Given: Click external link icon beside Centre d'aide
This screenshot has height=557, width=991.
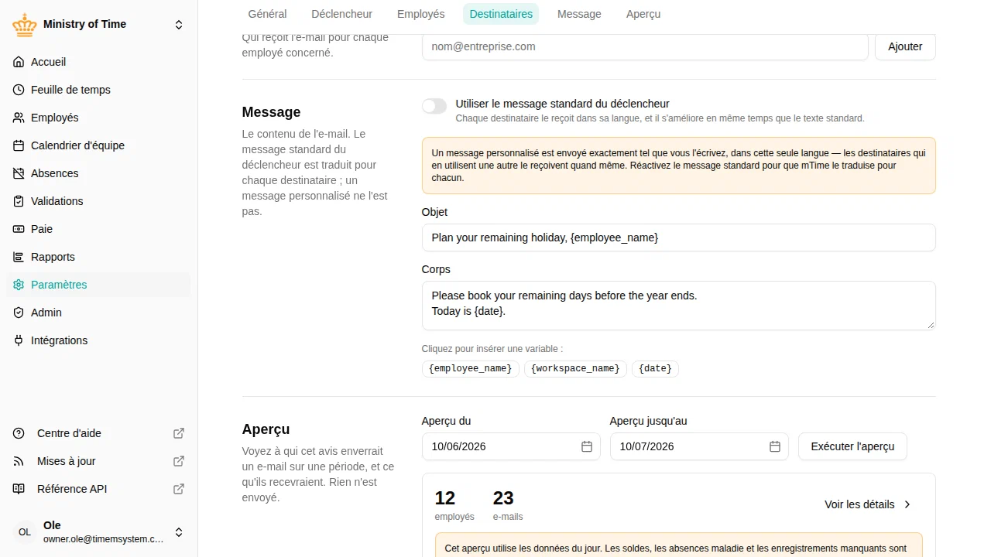Looking at the screenshot, I should (x=179, y=433).
